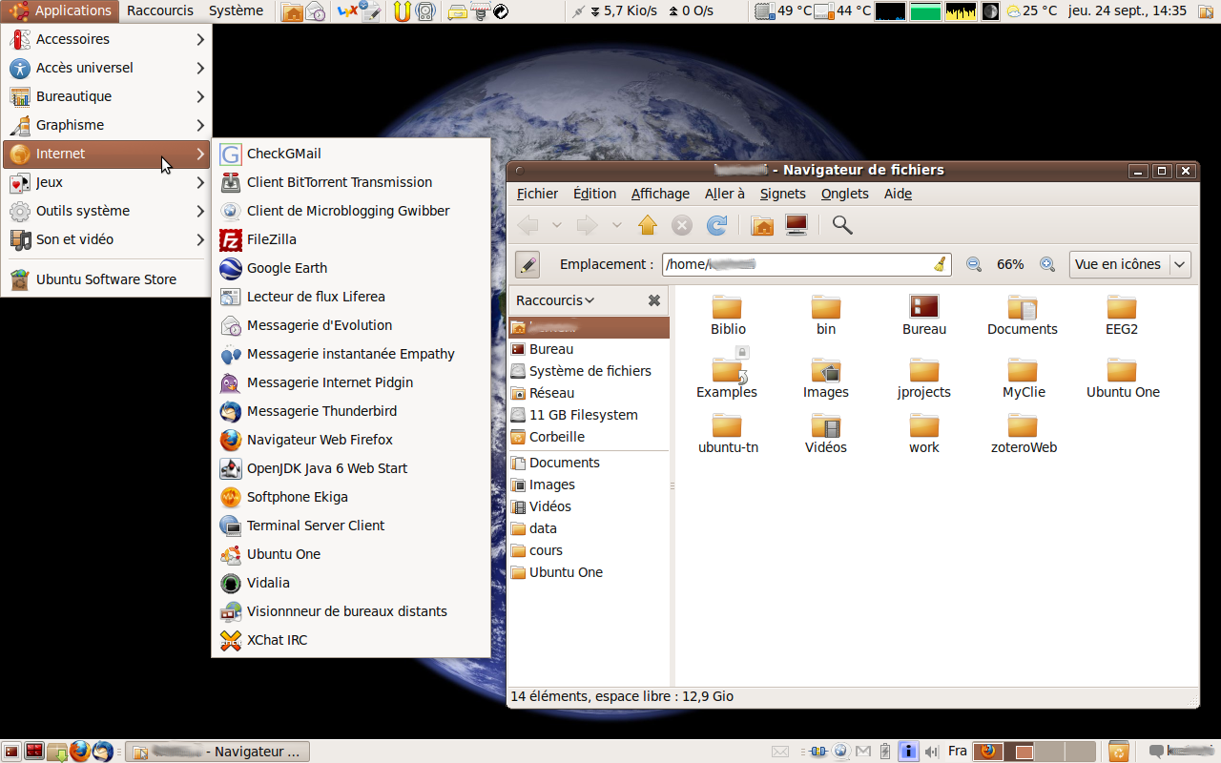Click the Softphone Ekiga icon
Viewport: 1221px width, 763px height.
point(230,497)
